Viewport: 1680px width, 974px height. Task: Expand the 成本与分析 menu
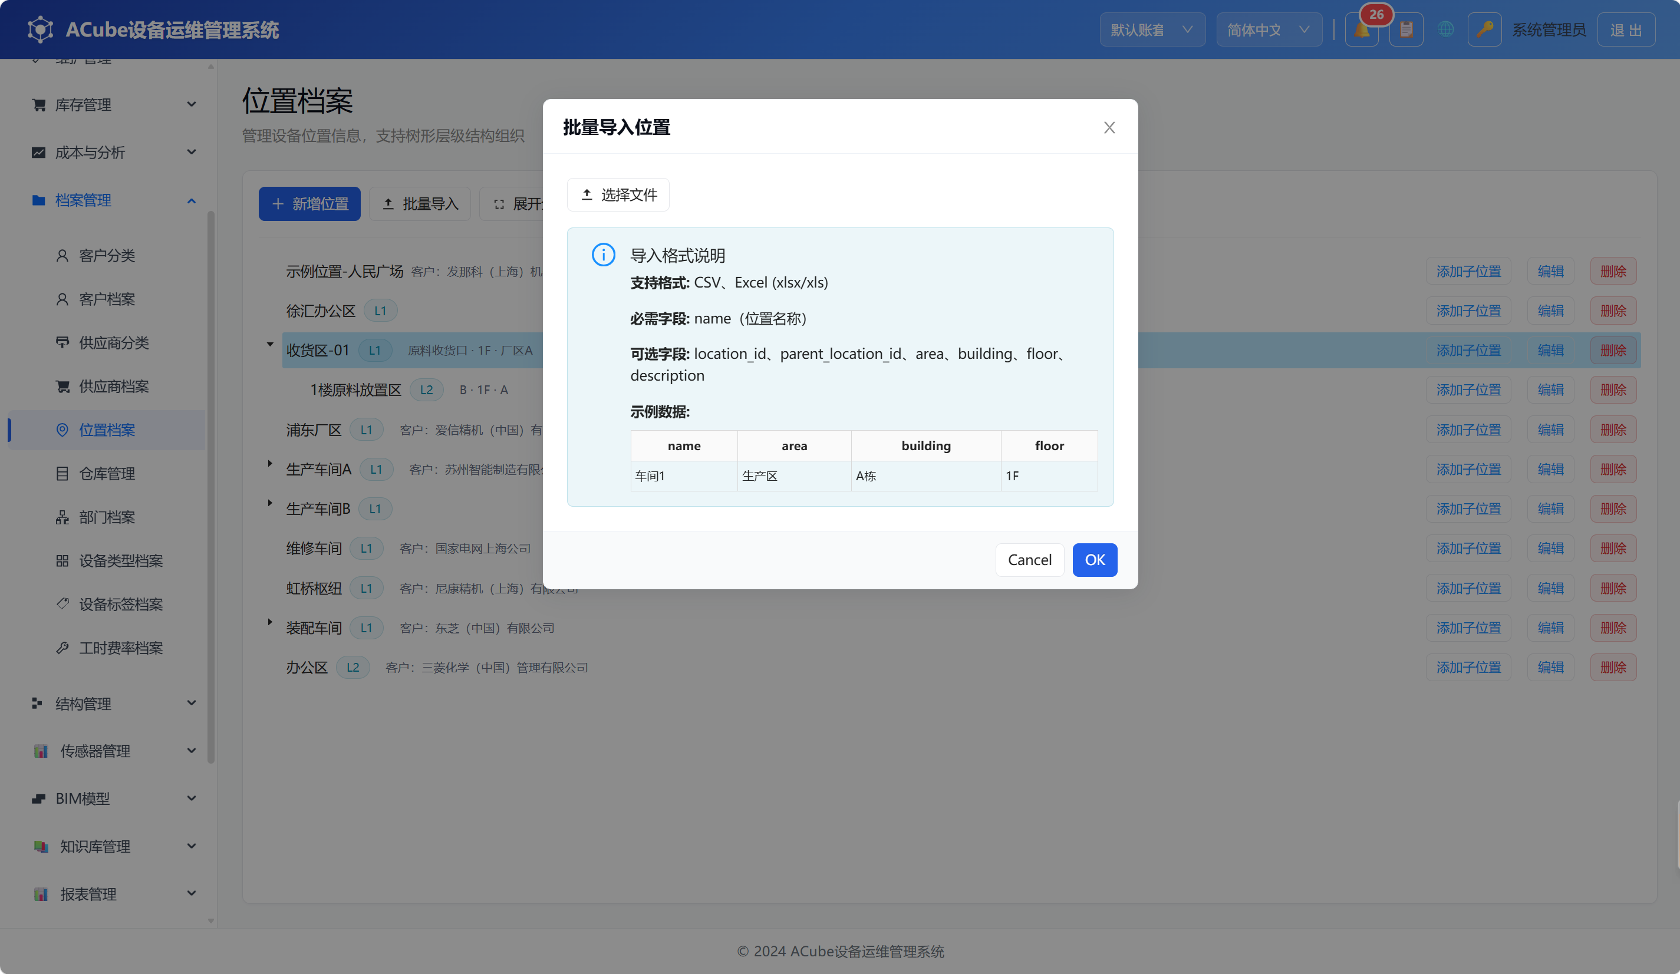click(x=113, y=153)
